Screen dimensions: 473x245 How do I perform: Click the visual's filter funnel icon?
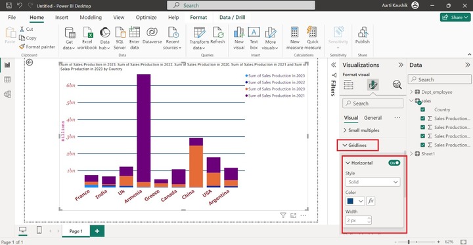(283, 216)
